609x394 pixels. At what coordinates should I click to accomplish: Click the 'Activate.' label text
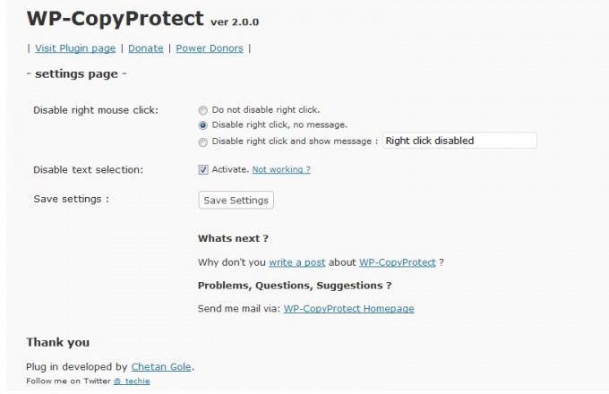point(230,169)
